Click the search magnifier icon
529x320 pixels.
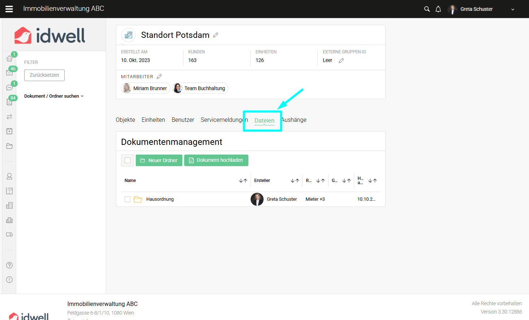pyautogui.click(x=427, y=9)
